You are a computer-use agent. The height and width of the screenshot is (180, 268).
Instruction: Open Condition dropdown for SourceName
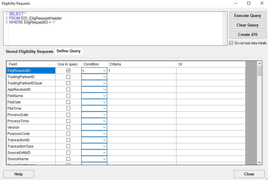(x=94, y=159)
